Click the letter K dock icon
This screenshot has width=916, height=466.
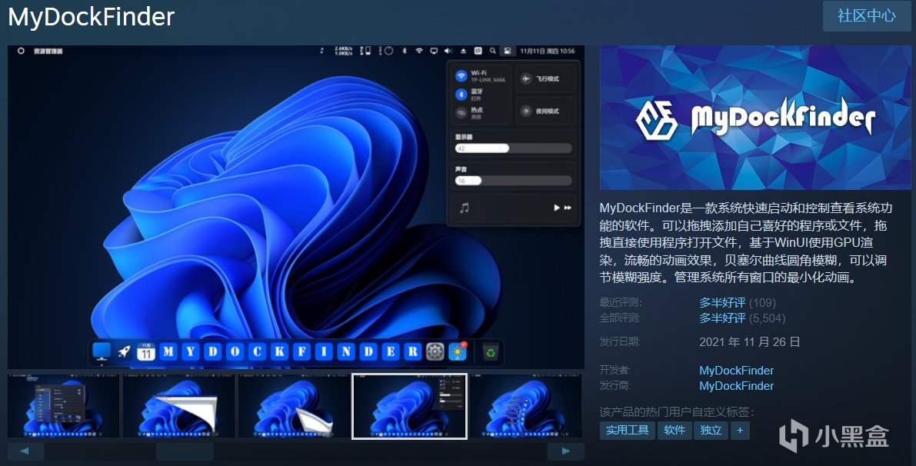click(x=279, y=351)
